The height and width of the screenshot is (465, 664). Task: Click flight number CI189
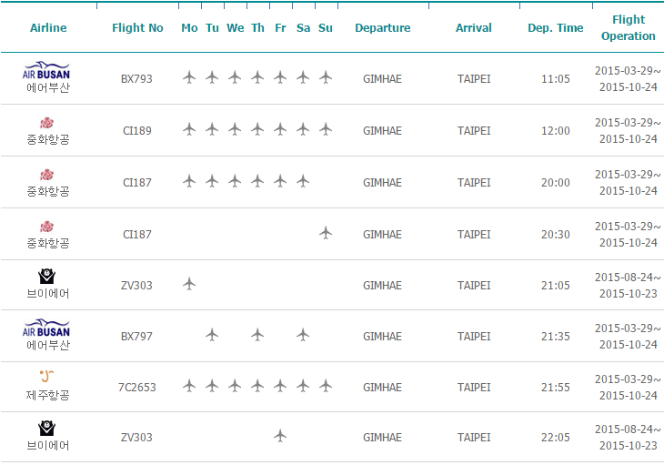[x=137, y=131]
